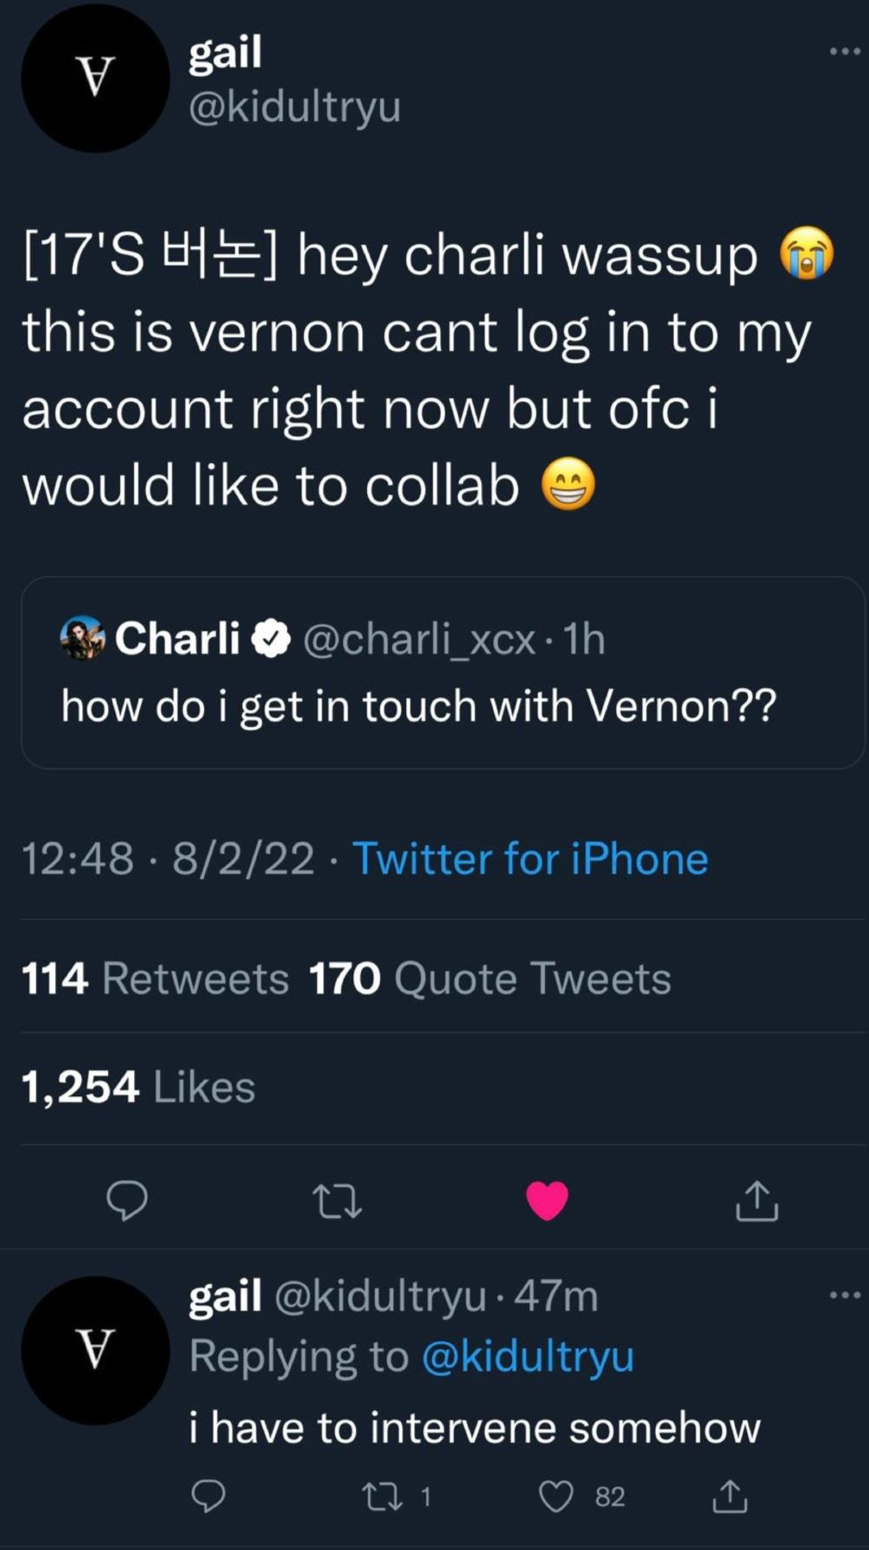
Task: Open gail's profile picture at top
Action: [x=95, y=78]
